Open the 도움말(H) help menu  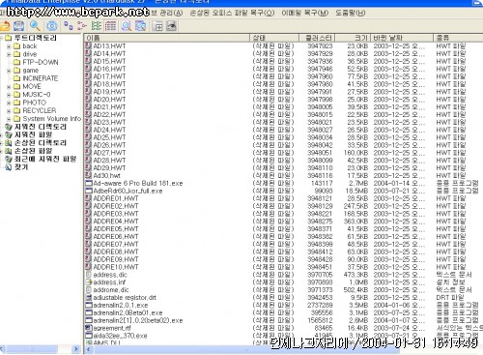click(x=351, y=13)
